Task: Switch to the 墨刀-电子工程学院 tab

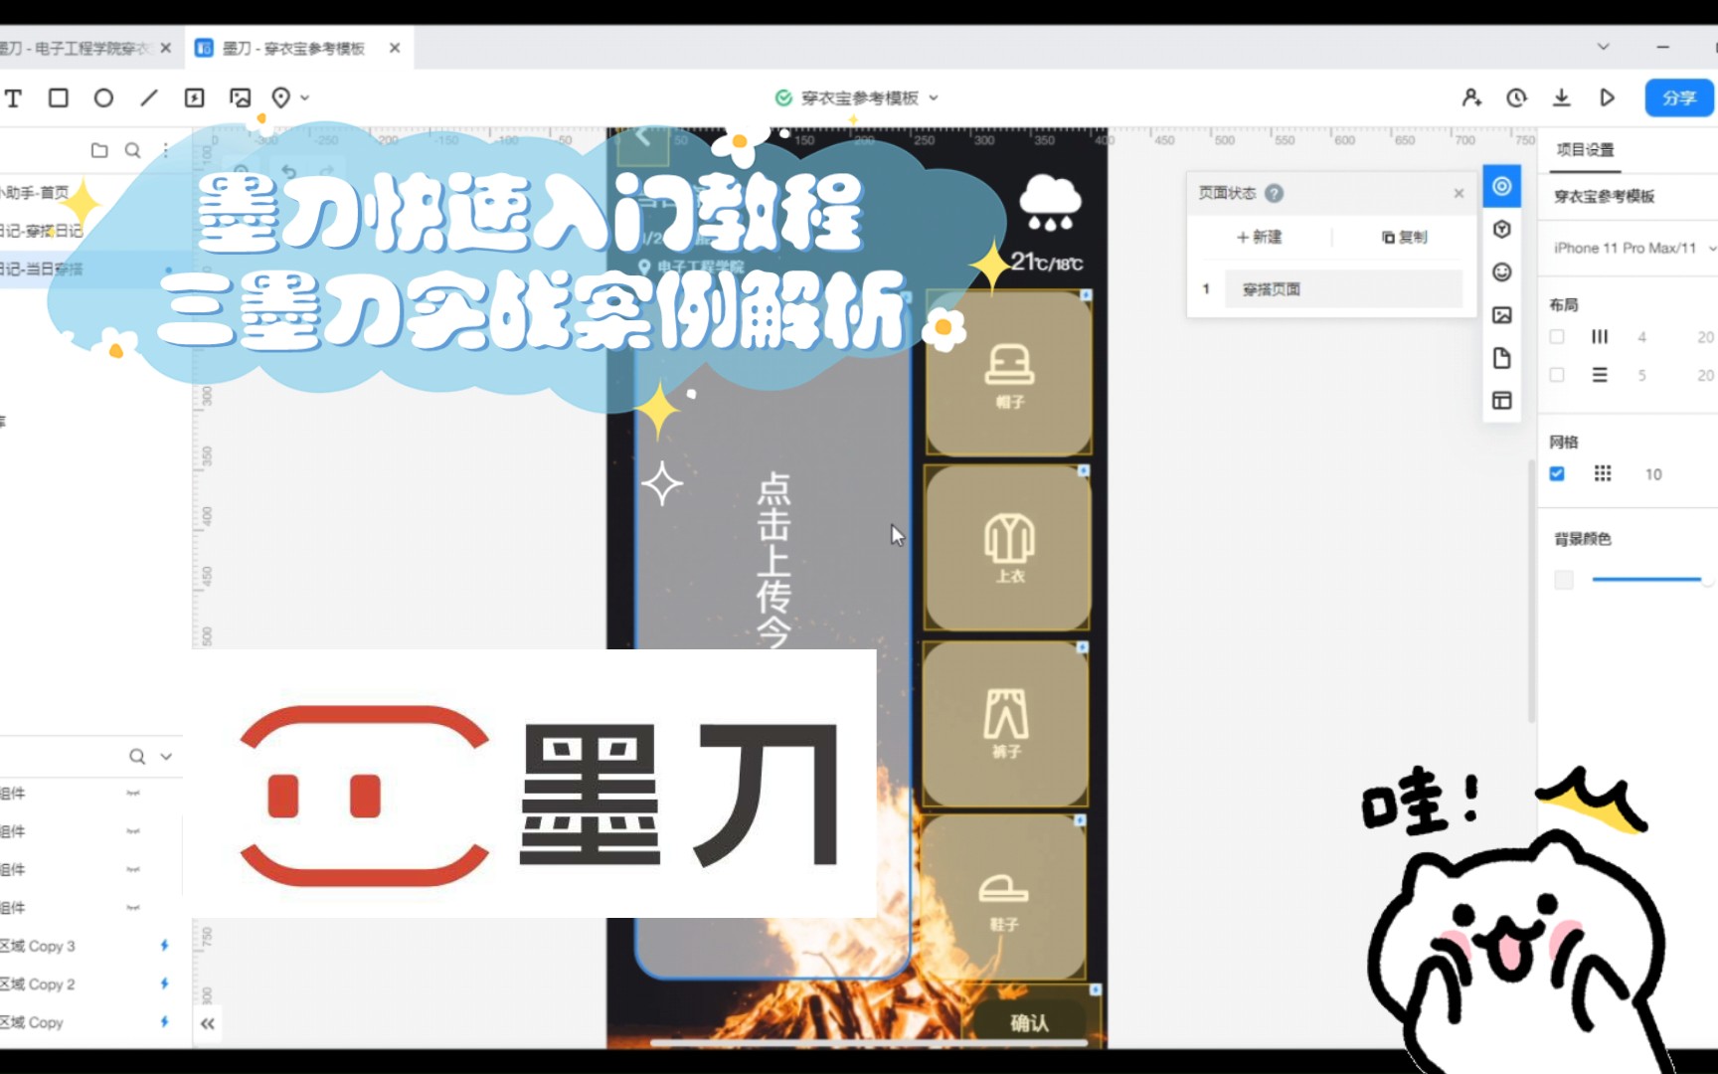Action: pyautogui.click(x=75, y=46)
